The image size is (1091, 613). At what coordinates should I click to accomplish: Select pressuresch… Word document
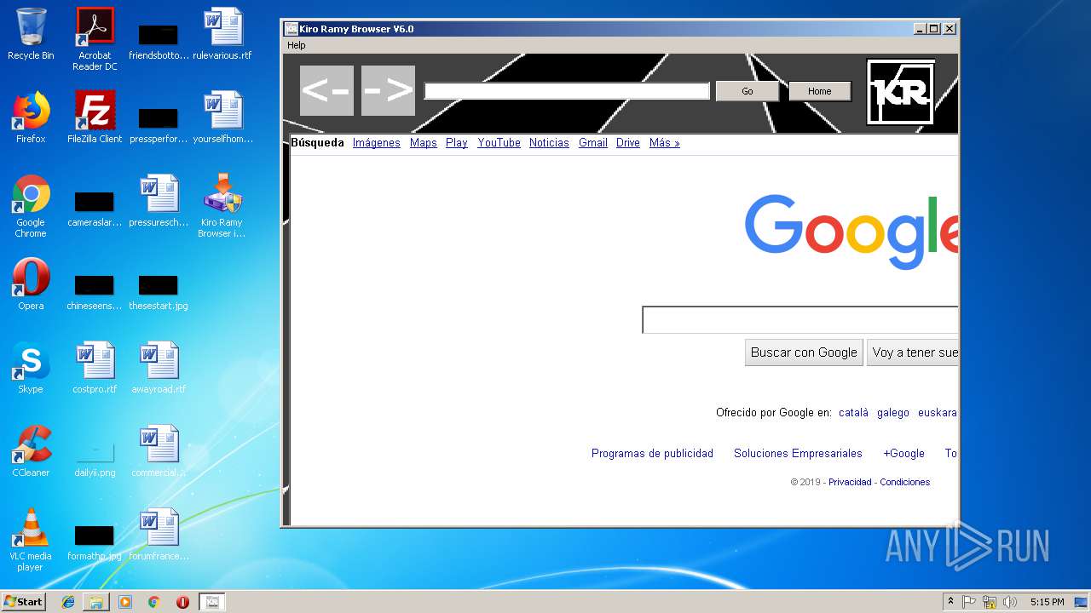159,201
